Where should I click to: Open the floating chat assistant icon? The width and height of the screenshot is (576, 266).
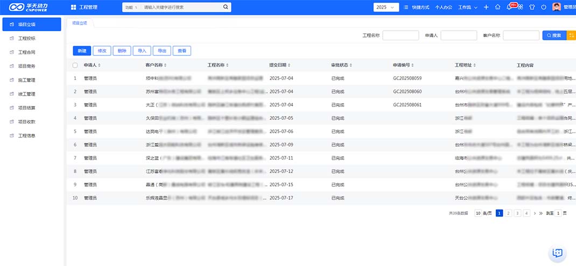click(558, 253)
